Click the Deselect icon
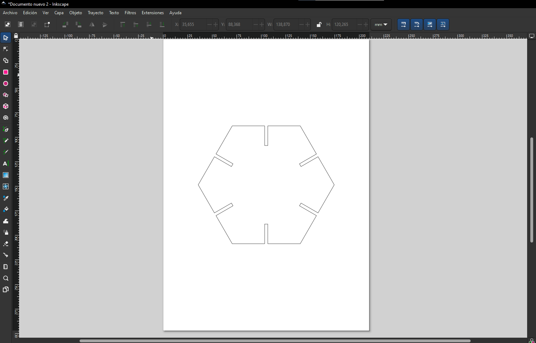536x343 pixels. pos(34,24)
